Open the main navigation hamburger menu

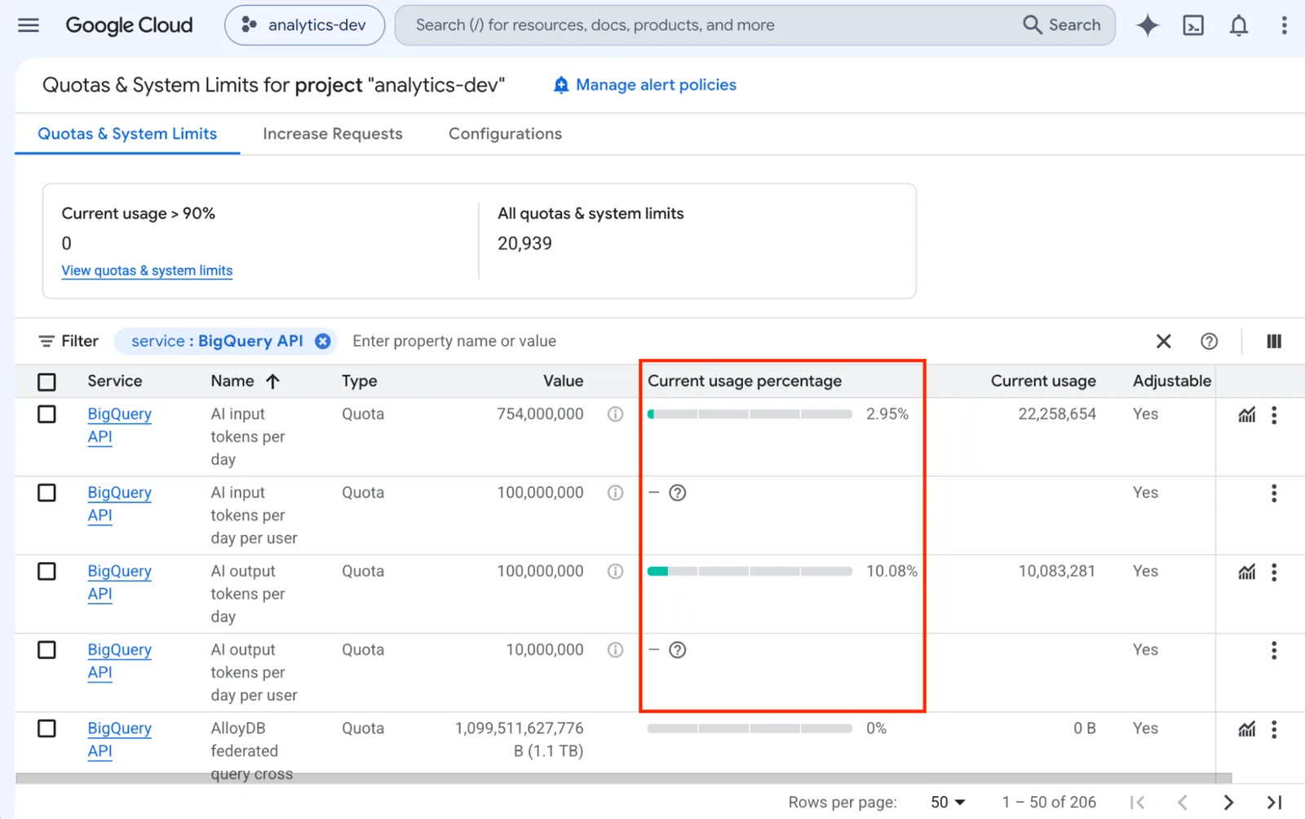[29, 25]
